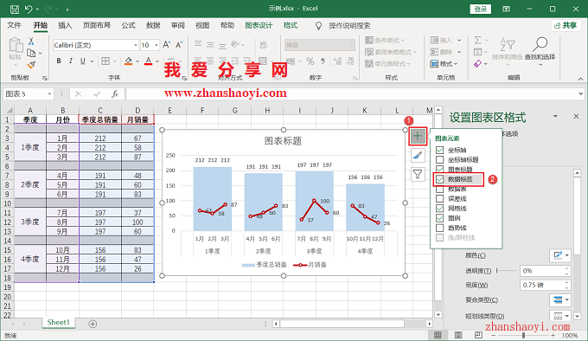The image size is (588, 341).
Task: Click the font color A icon
Action: point(149,61)
